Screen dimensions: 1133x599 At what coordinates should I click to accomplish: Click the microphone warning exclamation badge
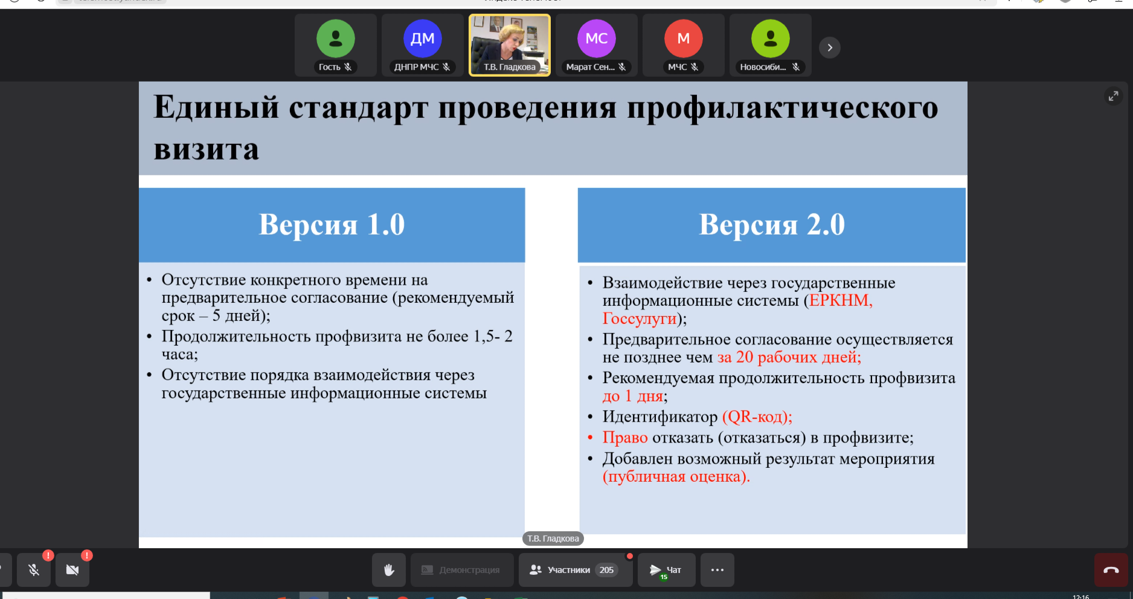(x=48, y=555)
